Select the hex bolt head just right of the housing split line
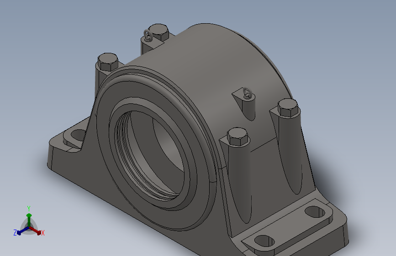This screenshot has height=256, width=396. click(238, 136)
